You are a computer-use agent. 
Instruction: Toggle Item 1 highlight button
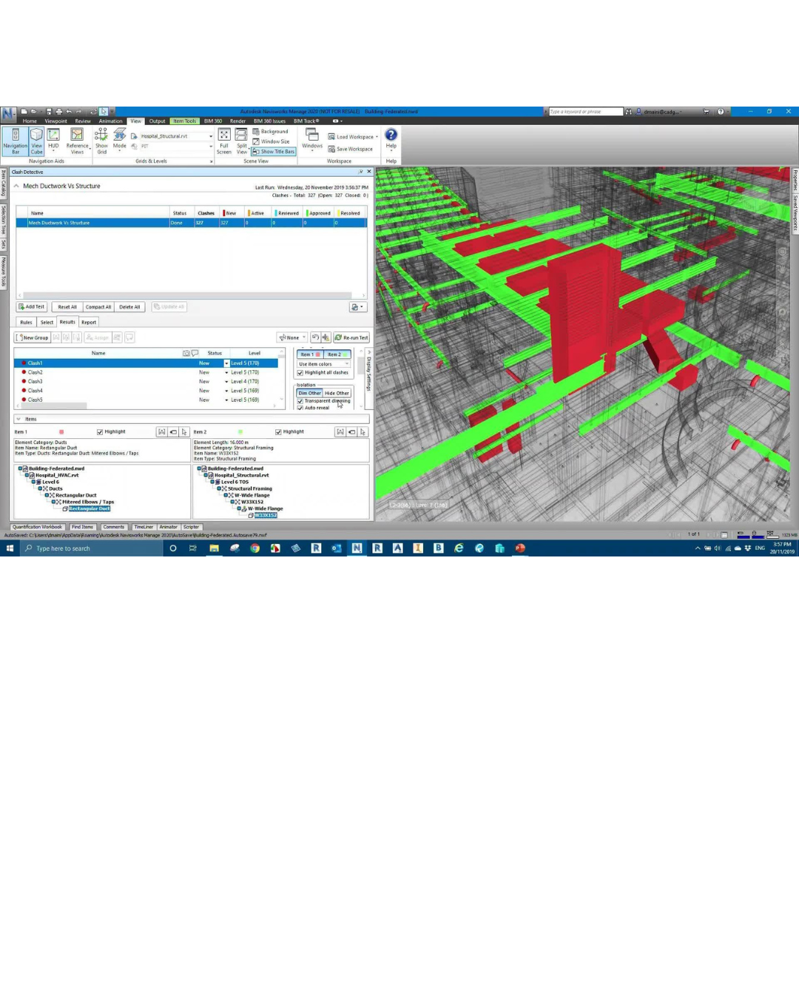(x=310, y=354)
